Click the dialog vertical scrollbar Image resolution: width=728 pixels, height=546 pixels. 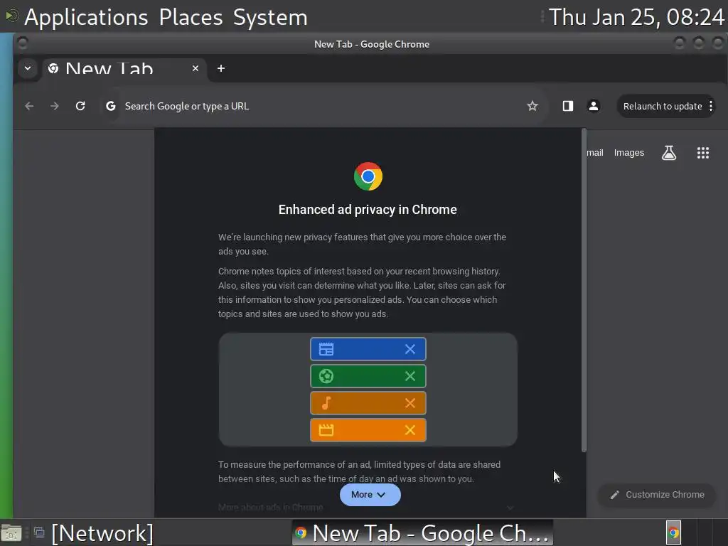[584, 290]
